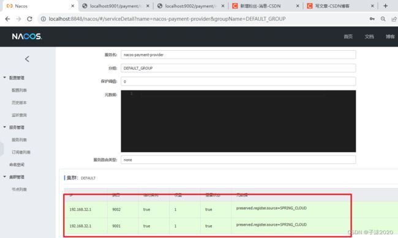This screenshot has width=398, height=238.
Task: Click port 9001 cell in instance table
Action: (116, 226)
